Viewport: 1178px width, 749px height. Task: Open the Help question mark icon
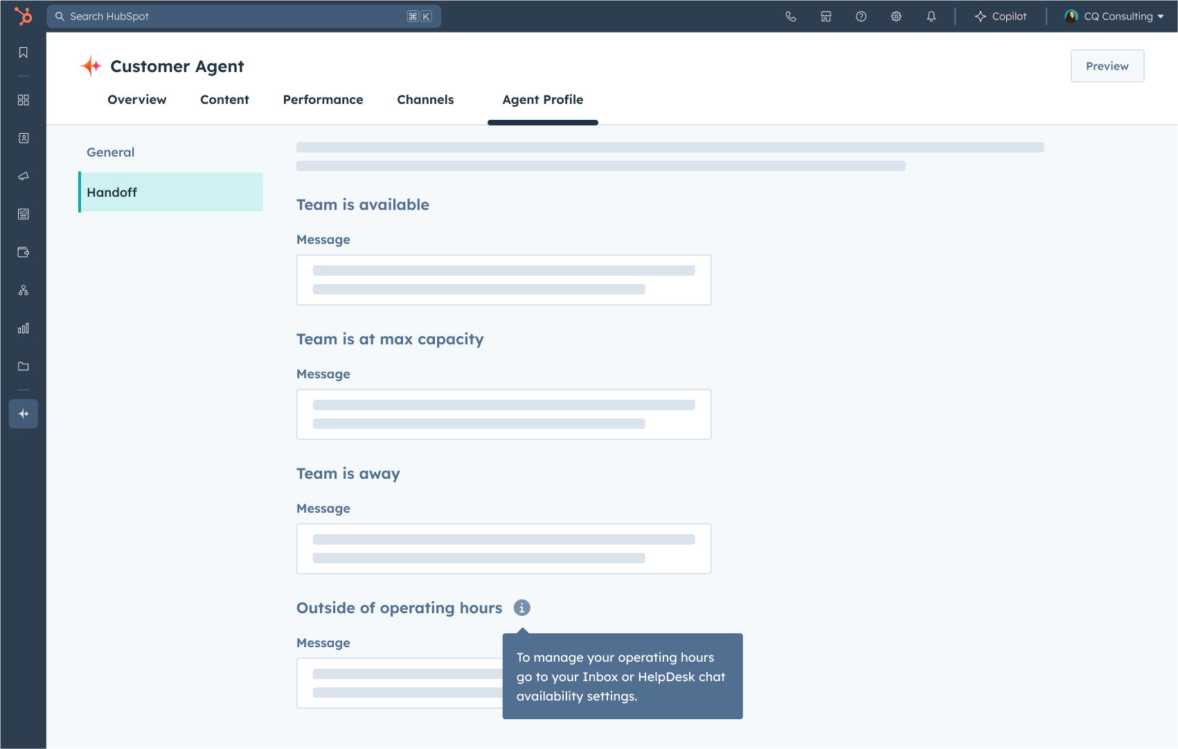coord(862,17)
